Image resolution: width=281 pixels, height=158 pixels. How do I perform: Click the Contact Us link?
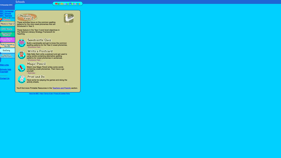(5, 78)
